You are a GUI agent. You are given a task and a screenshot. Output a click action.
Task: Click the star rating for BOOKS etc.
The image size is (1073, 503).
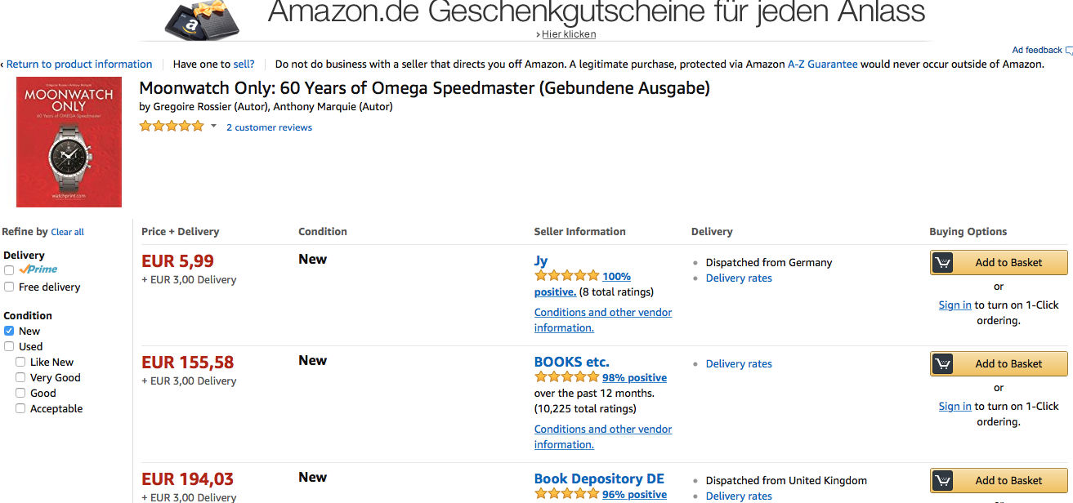tap(566, 377)
